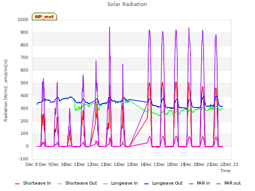
Task: Click the Radiation y-axis title
Action: 6,90
